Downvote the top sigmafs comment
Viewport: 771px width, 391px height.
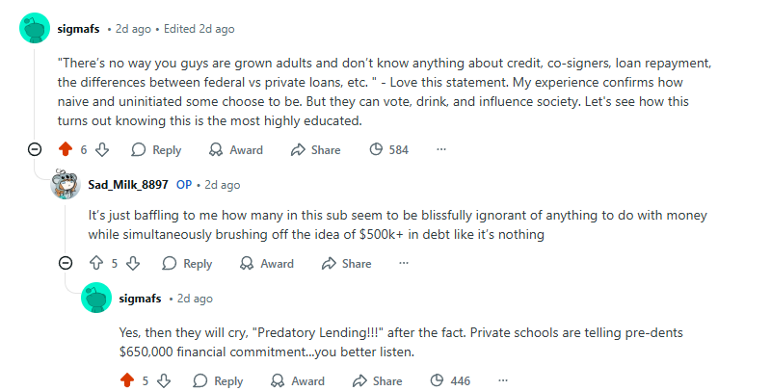[103, 149]
